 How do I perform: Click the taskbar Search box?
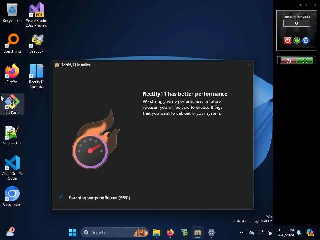pos(115,232)
